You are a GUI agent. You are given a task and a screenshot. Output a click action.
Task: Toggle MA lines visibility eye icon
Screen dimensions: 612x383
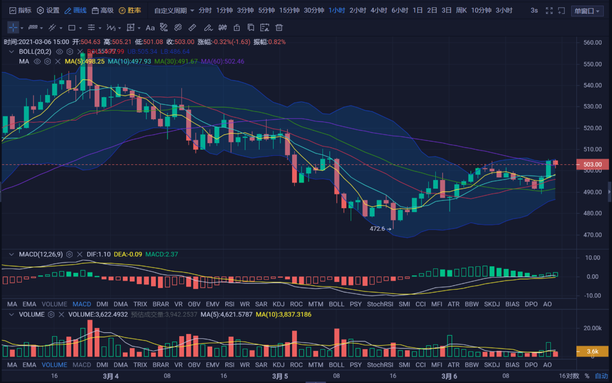37,62
